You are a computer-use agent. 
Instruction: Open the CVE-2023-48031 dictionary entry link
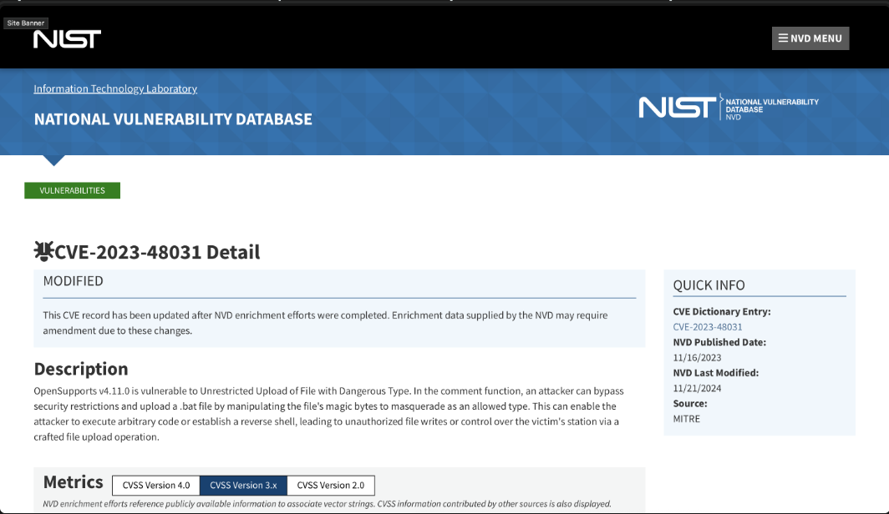pyautogui.click(x=708, y=327)
